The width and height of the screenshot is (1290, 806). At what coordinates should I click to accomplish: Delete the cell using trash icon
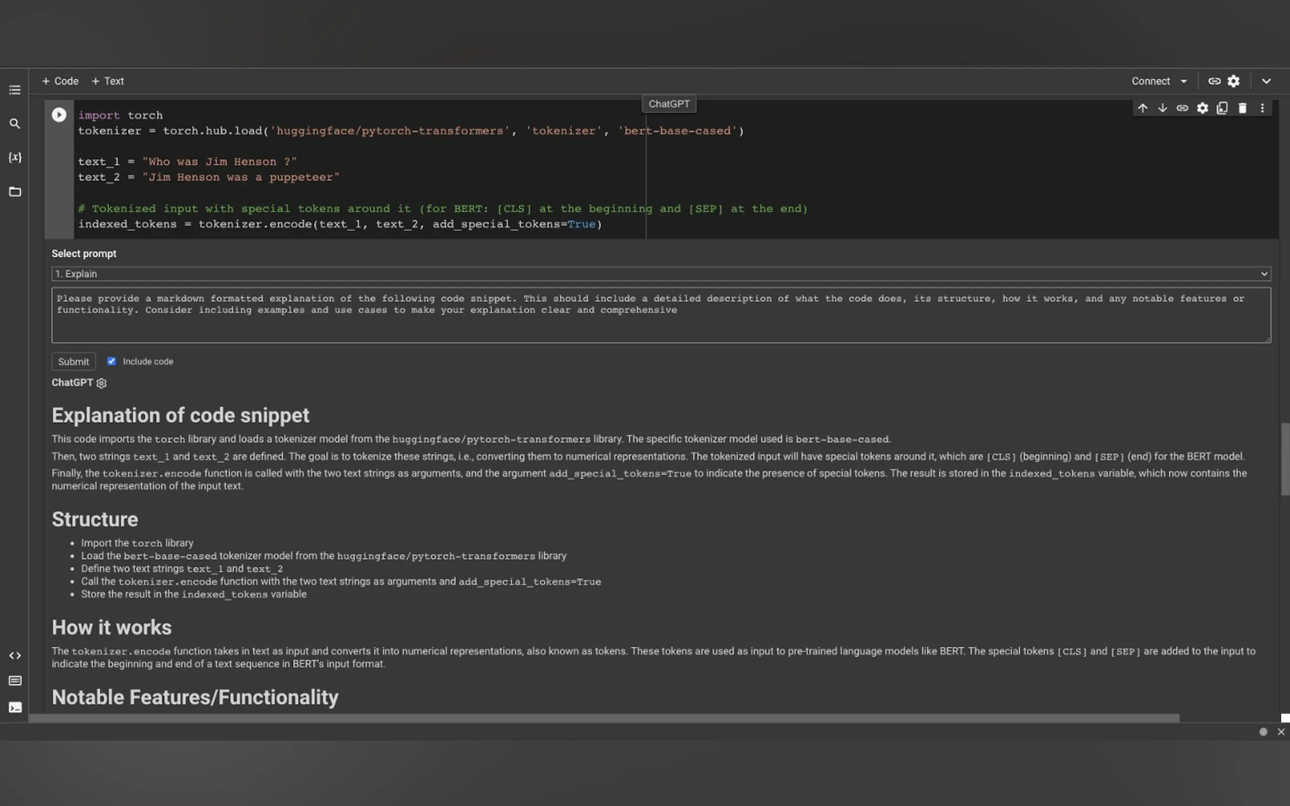coord(1242,108)
